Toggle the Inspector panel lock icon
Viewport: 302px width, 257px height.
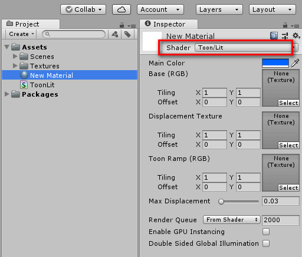click(285, 25)
